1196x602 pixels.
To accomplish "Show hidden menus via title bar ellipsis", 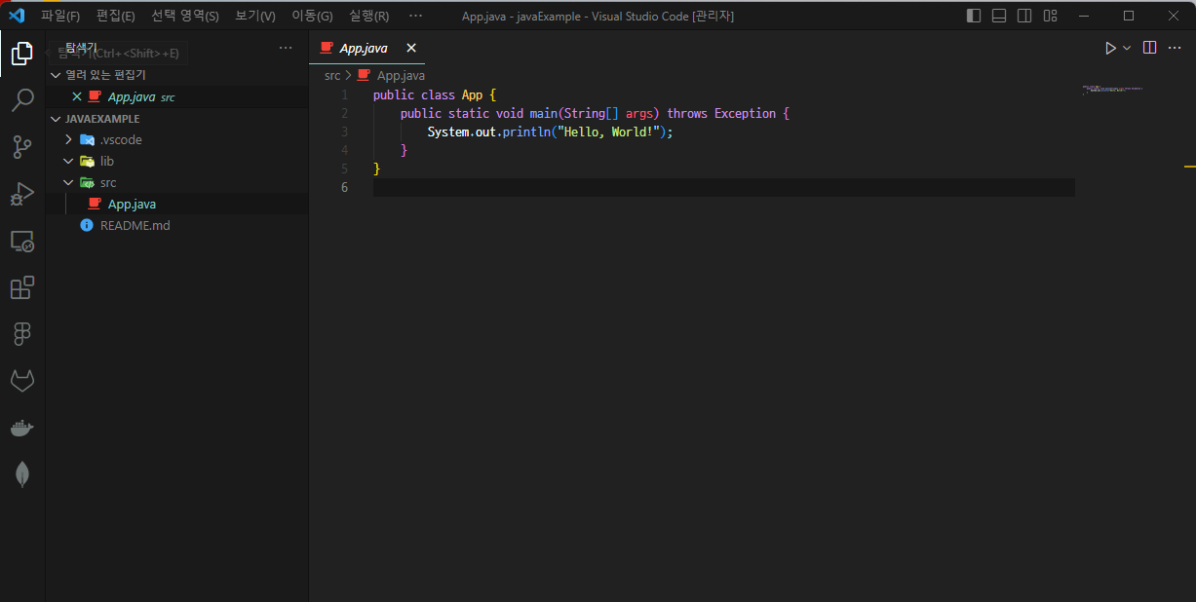I will click(416, 16).
